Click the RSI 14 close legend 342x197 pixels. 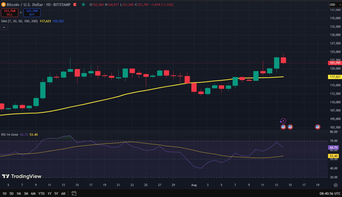10,135
